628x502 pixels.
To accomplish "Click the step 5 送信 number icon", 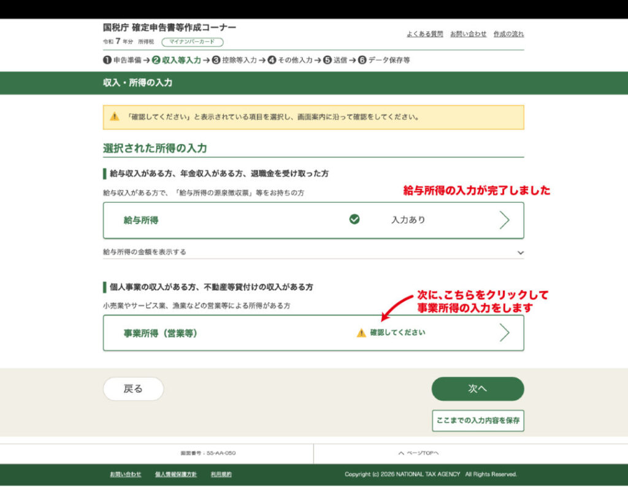I will point(327,60).
